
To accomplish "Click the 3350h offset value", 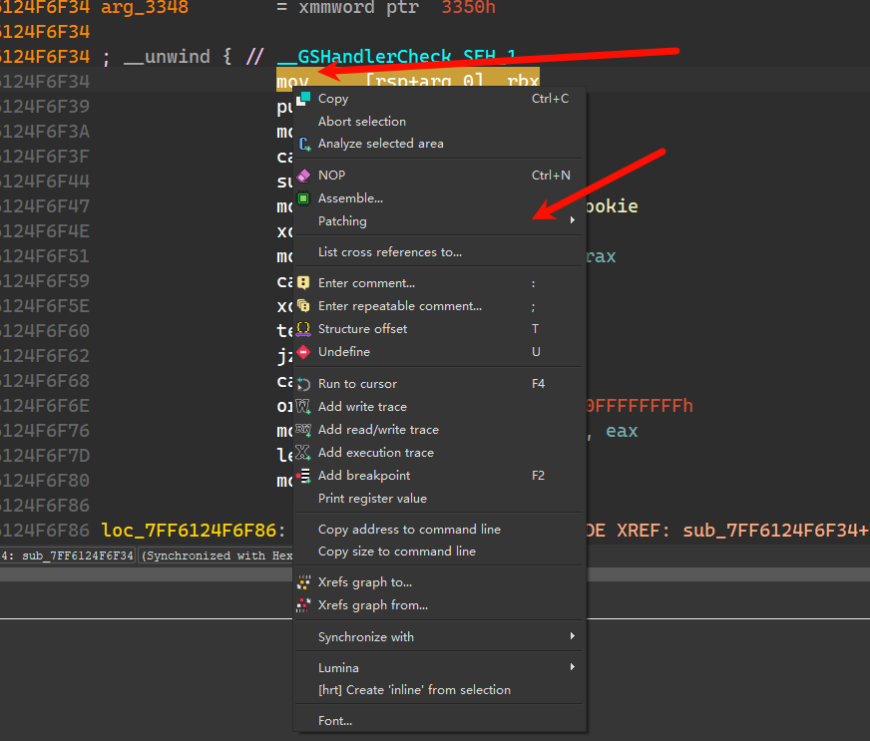I will (468, 8).
